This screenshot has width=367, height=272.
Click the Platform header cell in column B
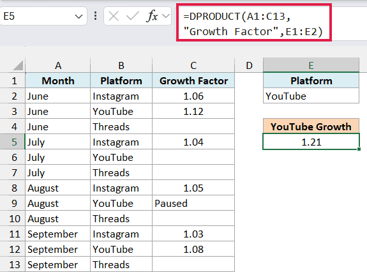[121, 80]
